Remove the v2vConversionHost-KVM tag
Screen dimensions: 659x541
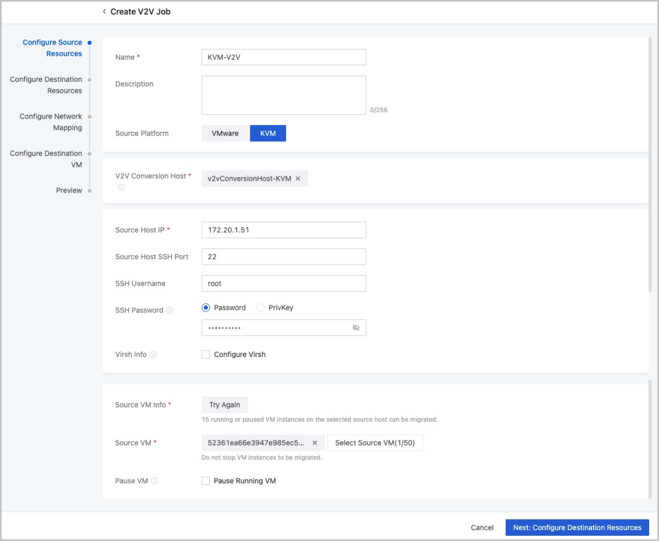tap(298, 179)
